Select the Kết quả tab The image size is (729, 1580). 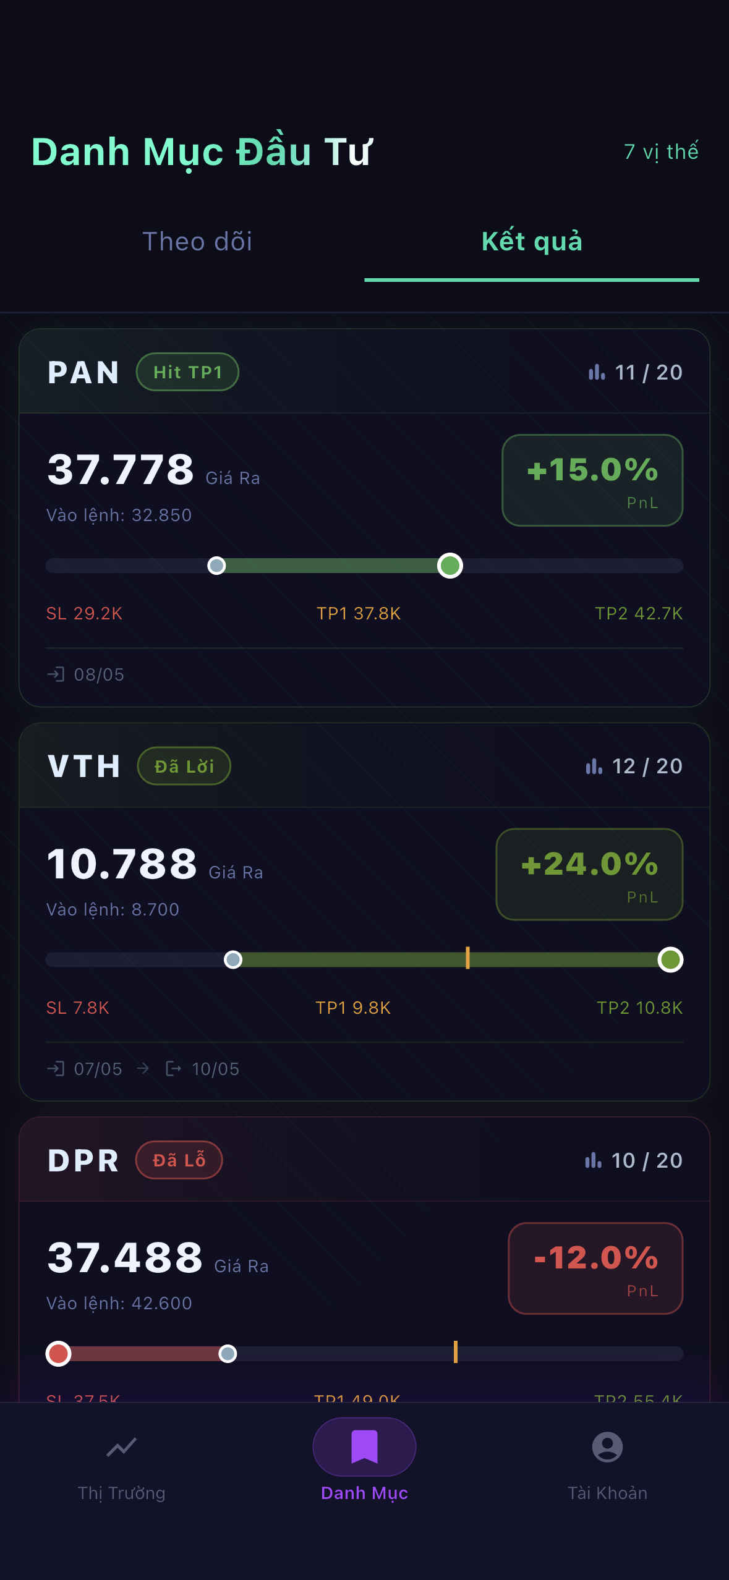(532, 242)
